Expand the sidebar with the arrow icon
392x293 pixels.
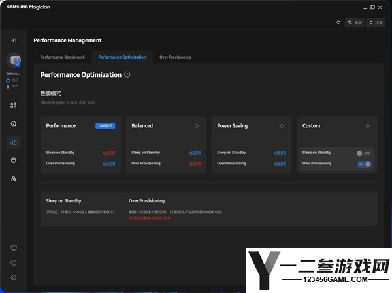14,40
